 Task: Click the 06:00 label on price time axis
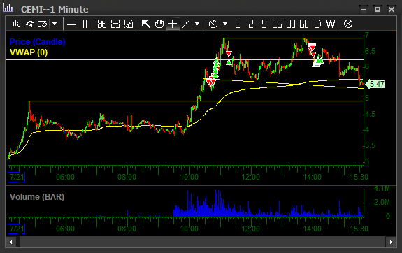66,177
